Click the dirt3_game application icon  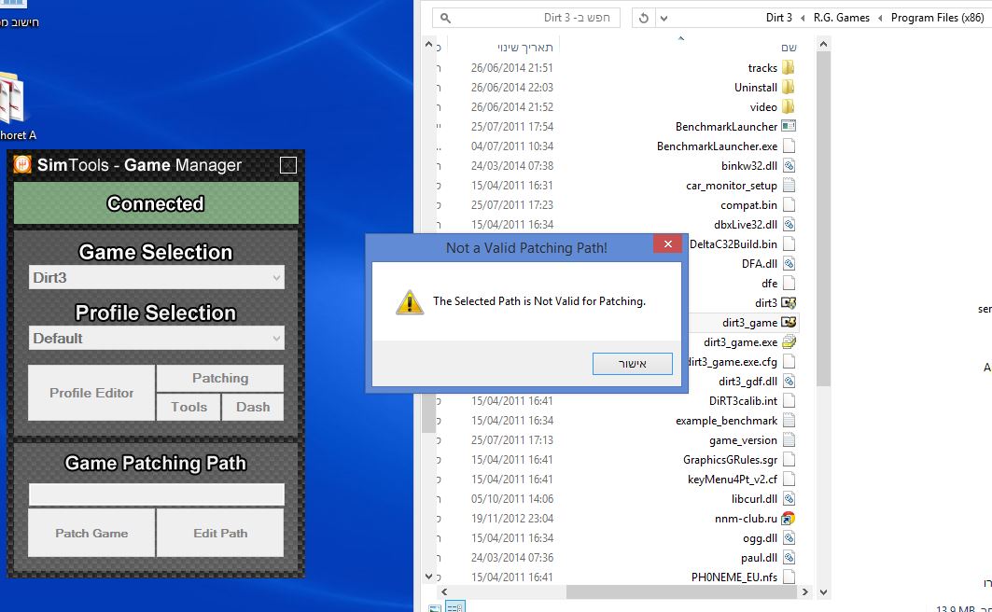tap(789, 322)
